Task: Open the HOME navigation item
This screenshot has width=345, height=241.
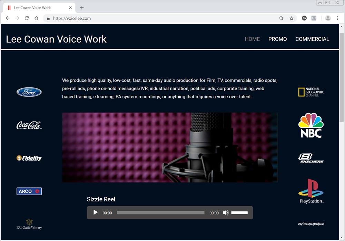Action: (252, 39)
